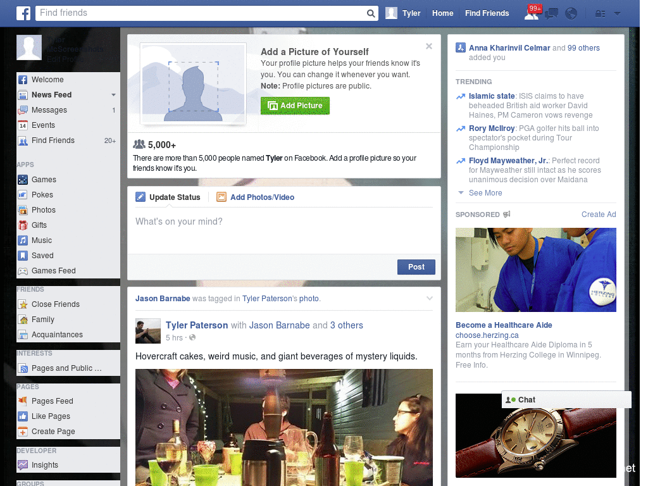Click the Find friends search box
This screenshot has width=648, height=486.
(201, 13)
